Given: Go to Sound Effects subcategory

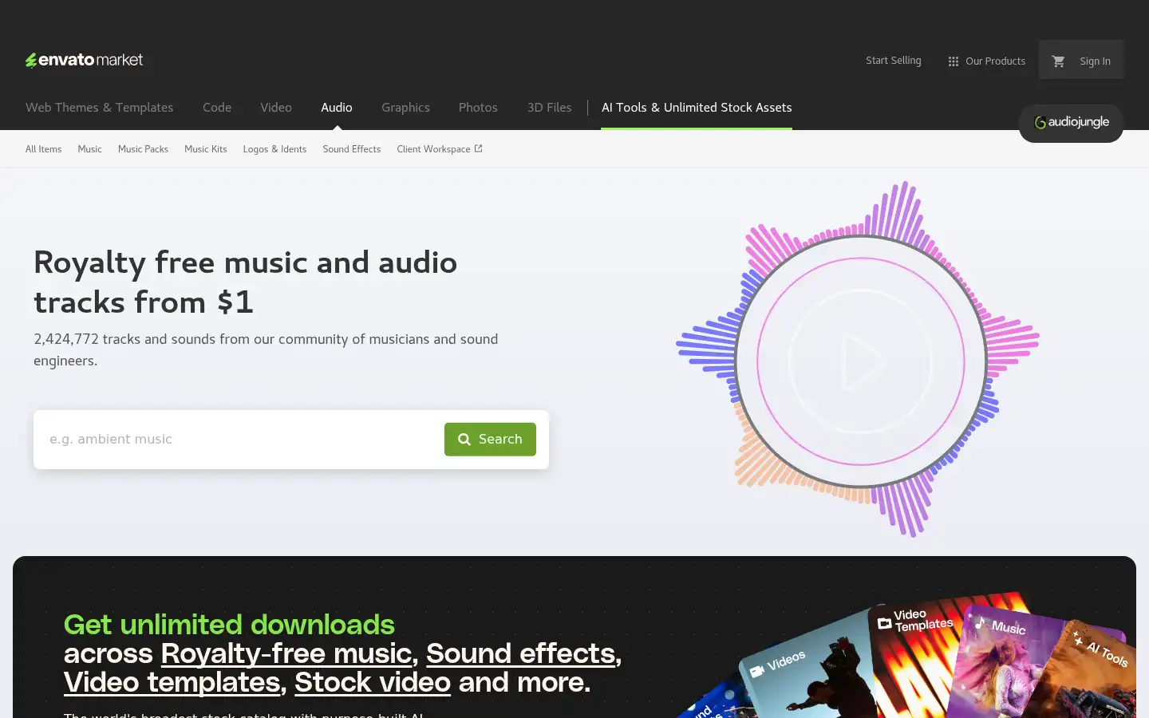Looking at the screenshot, I should pyautogui.click(x=352, y=149).
